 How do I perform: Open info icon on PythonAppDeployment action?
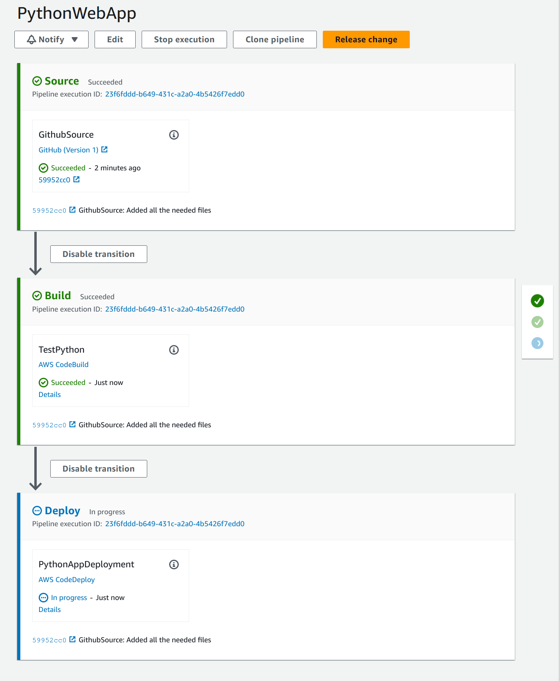pyautogui.click(x=174, y=565)
